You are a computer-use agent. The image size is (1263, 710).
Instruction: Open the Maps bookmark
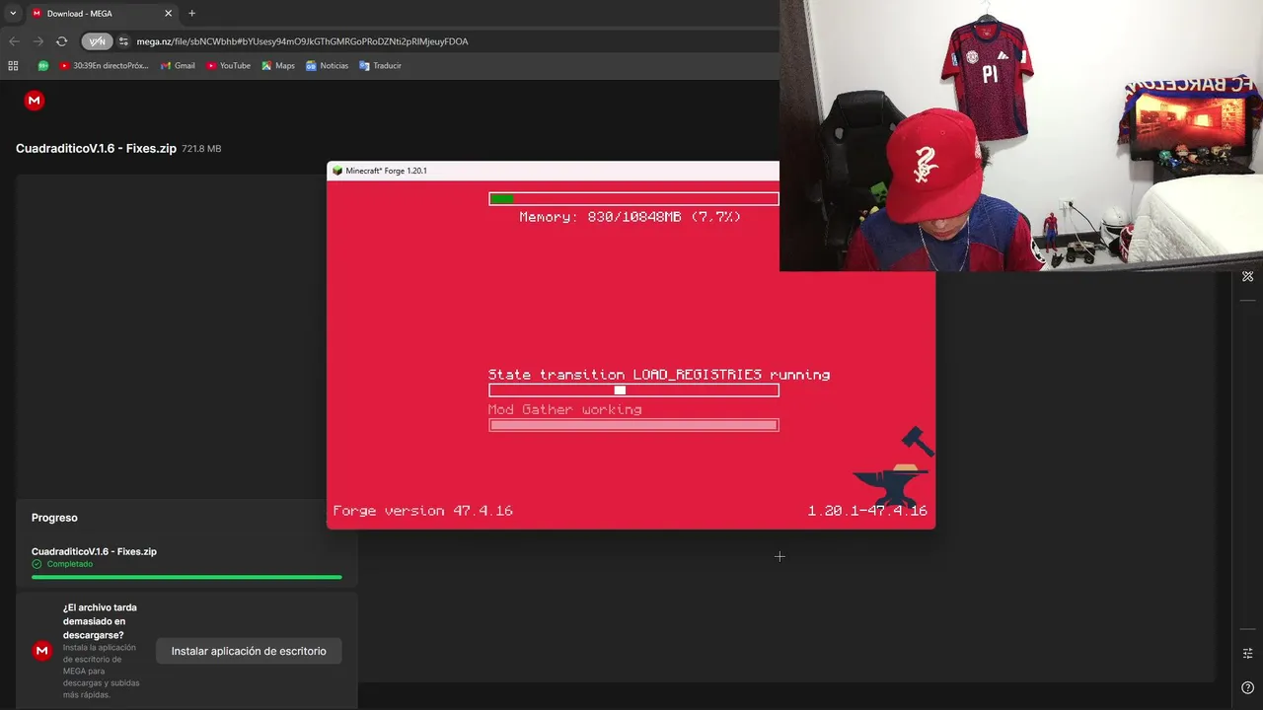point(278,66)
